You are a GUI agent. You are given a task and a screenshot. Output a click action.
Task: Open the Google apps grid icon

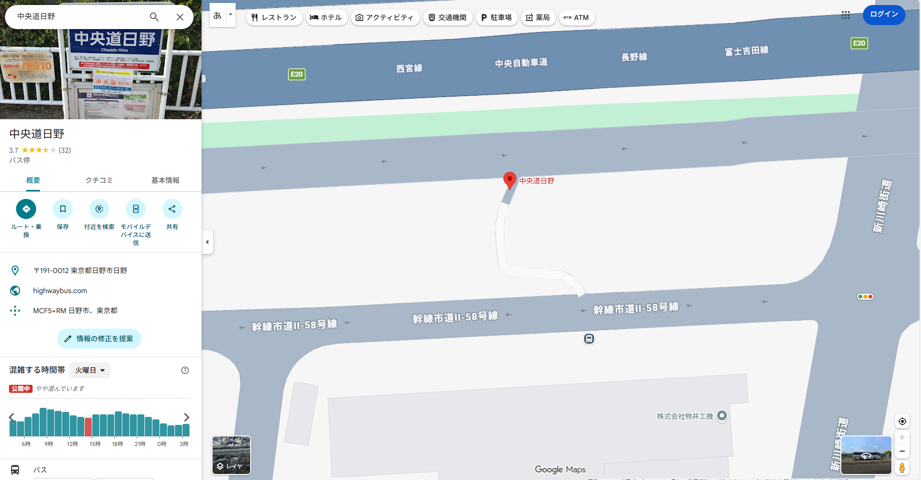[846, 15]
